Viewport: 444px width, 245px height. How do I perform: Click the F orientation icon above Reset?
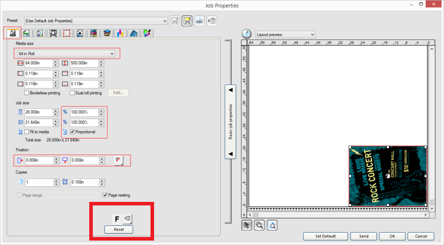(x=117, y=219)
